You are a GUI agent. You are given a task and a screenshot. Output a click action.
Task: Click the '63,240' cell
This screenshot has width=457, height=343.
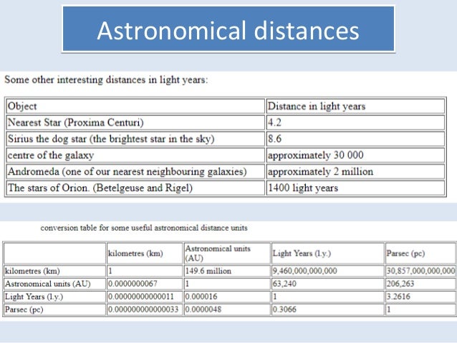pos(327,284)
